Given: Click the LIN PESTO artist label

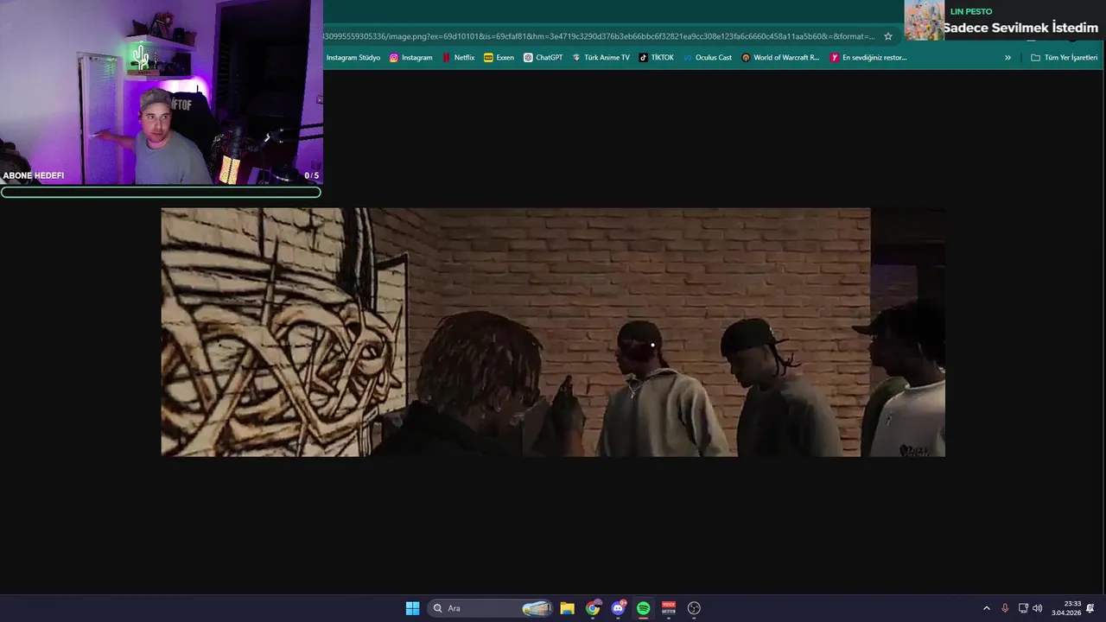Looking at the screenshot, I should (971, 11).
